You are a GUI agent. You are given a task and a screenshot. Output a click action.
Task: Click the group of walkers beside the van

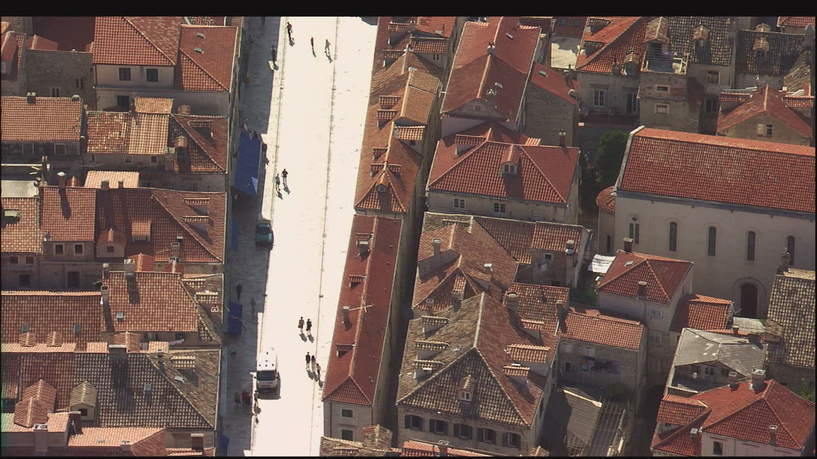(x=312, y=363)
